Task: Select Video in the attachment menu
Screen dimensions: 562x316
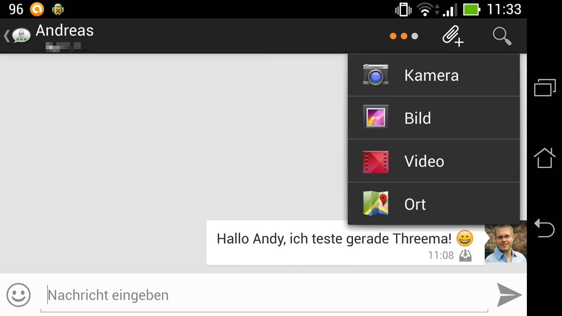Action: (x=434, y=161)
